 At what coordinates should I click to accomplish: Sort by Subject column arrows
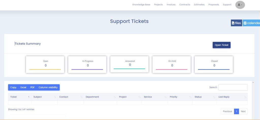[x=55, y=97]
